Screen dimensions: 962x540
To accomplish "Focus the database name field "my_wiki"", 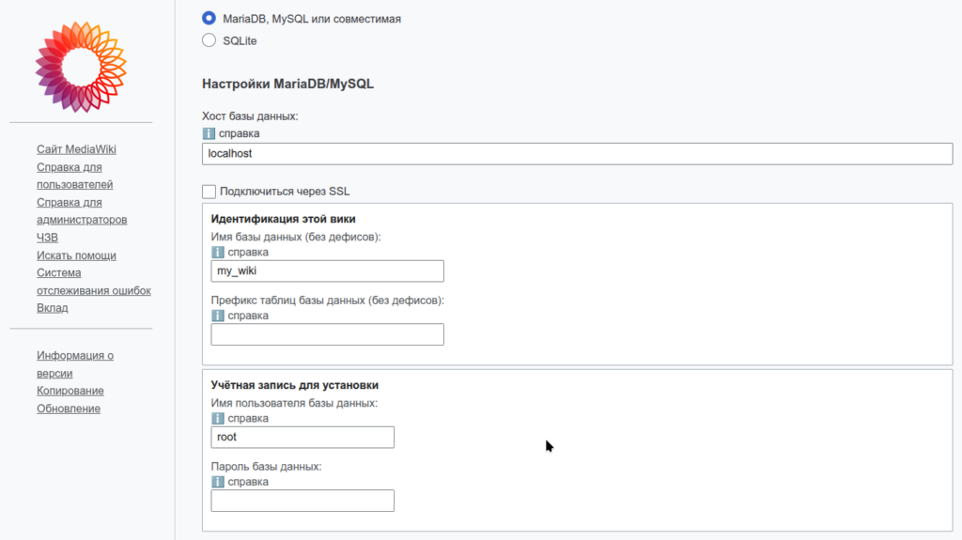I will click(327, 271).
